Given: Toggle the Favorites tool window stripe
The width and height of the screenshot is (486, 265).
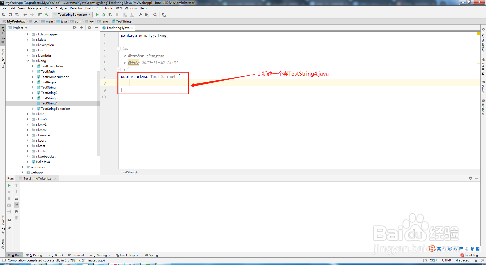Looking at the screenshot, I should (x=3, y=224).
